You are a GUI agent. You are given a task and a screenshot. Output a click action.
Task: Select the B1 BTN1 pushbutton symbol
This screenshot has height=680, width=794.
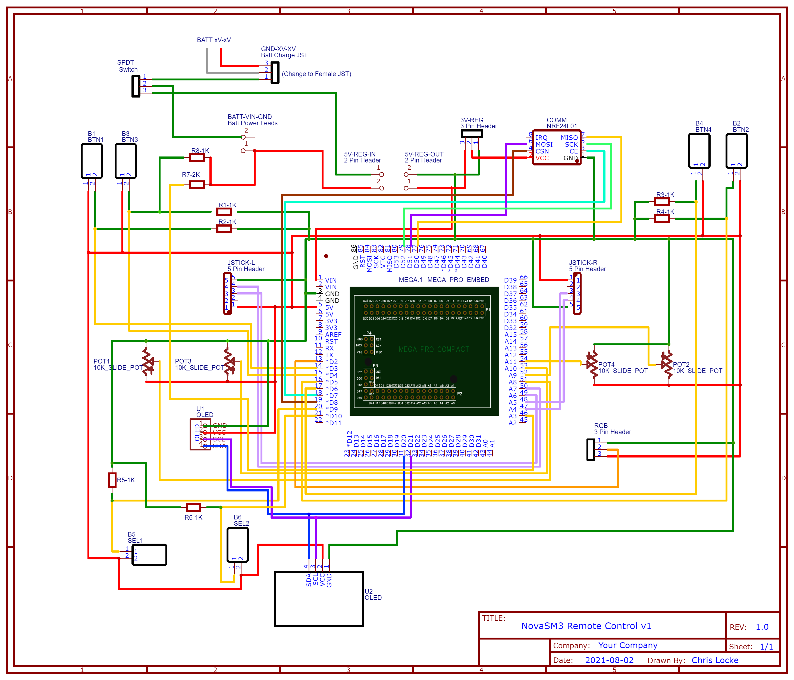pyautogui.click(x=92, y=161)
